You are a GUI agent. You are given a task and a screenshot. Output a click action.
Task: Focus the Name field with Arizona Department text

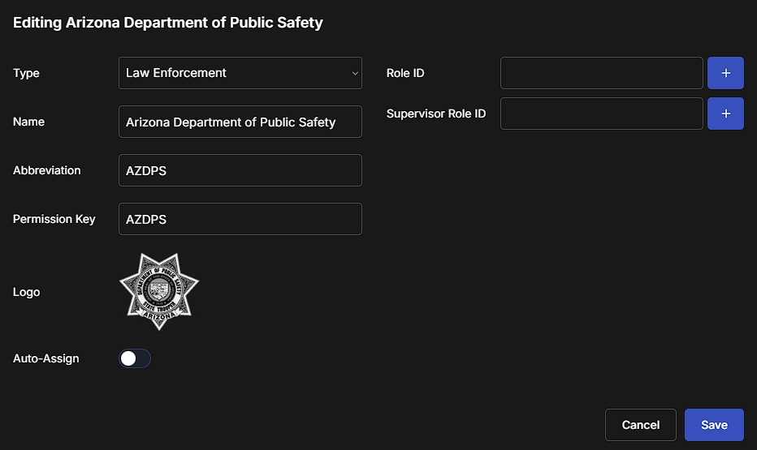point(240,122)
